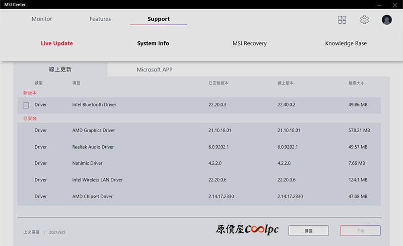
Task: Select the 線上更新 tab
Action: [60, 69]
